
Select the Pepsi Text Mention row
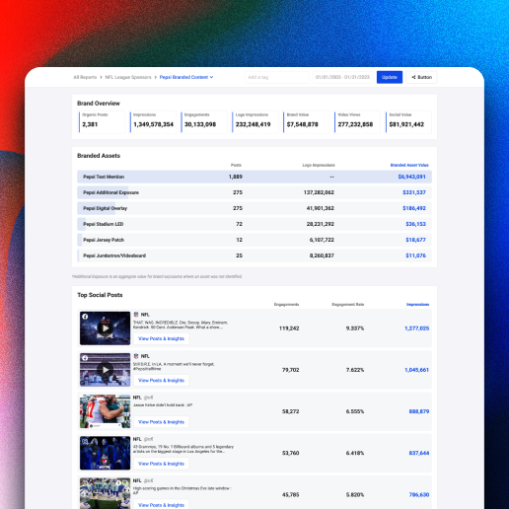click(x=254, y=177)
